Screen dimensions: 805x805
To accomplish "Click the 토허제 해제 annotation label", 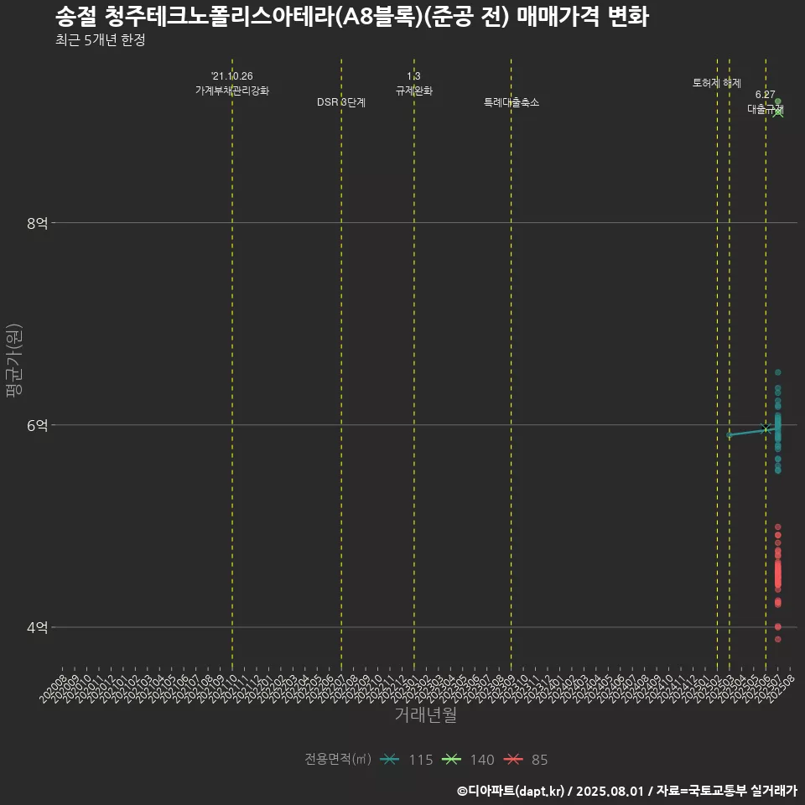I will click(x=717, y=83).
